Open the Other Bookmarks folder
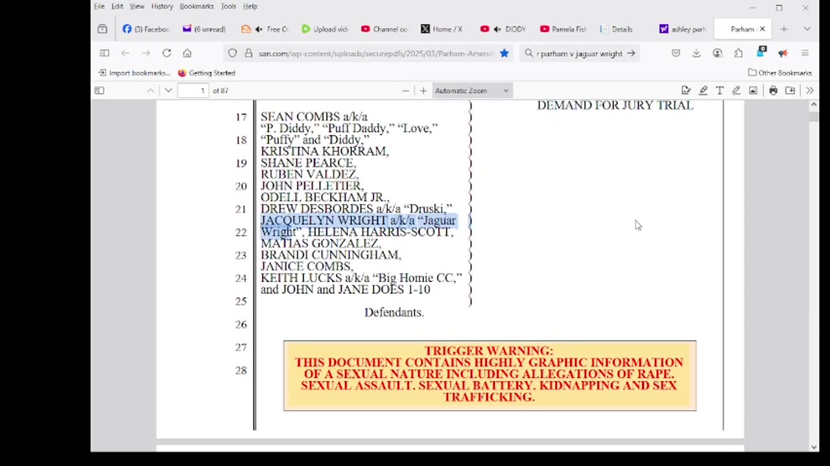The image size is (830, 466). coord(780,73)
